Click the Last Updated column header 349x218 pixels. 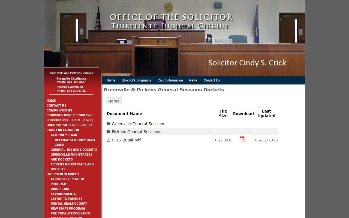(266, 114)
